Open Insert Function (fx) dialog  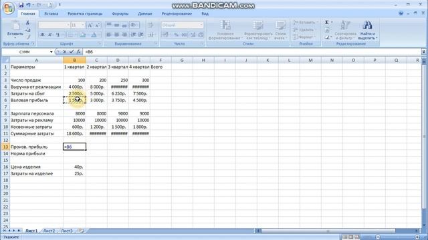[x=78, y=52]
